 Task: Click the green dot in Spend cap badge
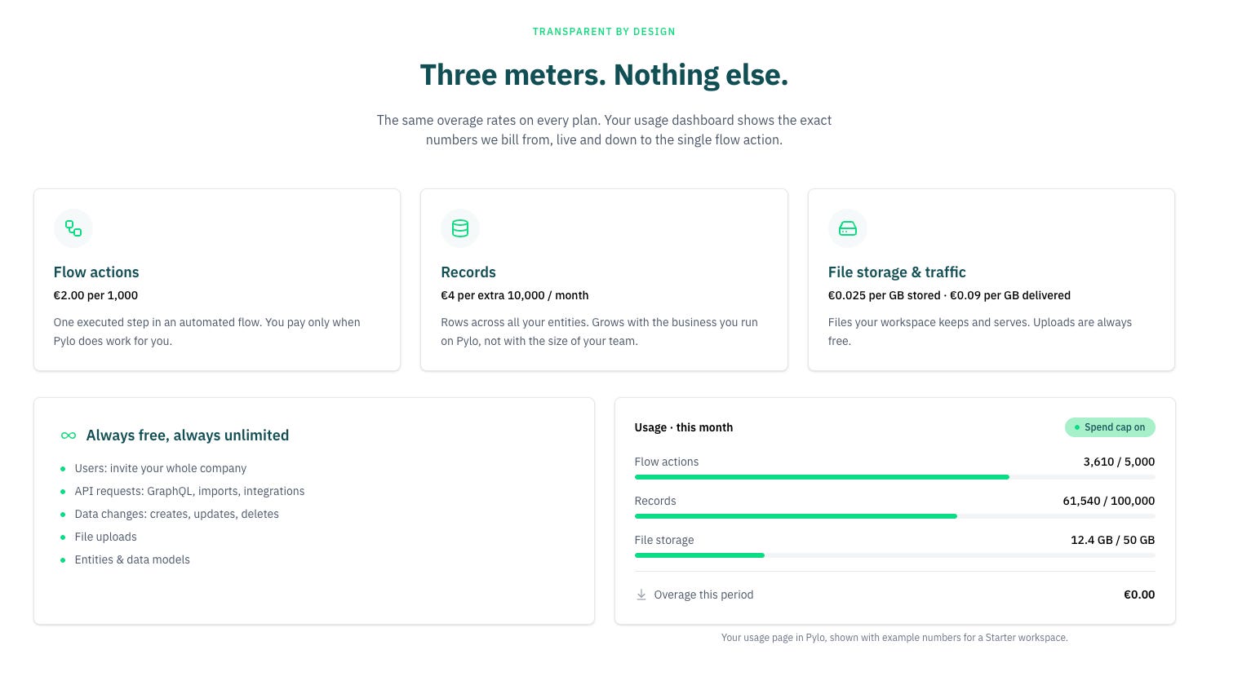point(1077,427)
